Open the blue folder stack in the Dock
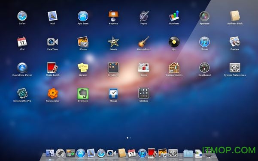Screen dimensions: 258x161 [188, 153]
